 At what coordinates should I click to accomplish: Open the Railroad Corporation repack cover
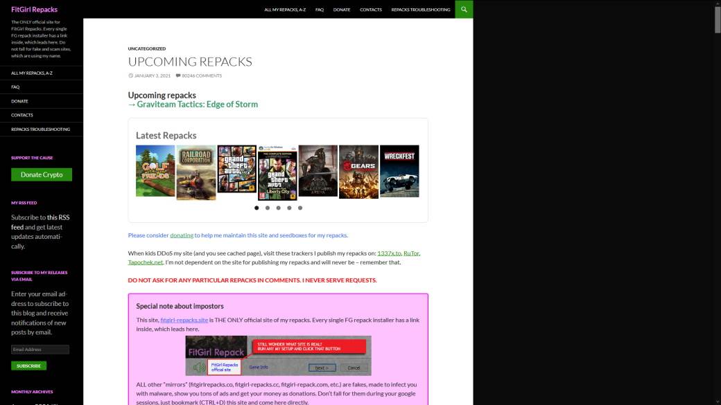click(x=196, y=172)
